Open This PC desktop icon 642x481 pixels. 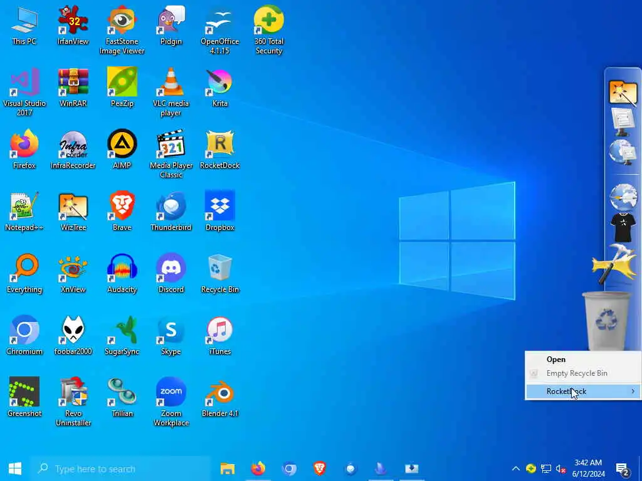click(x=24, y=25)
